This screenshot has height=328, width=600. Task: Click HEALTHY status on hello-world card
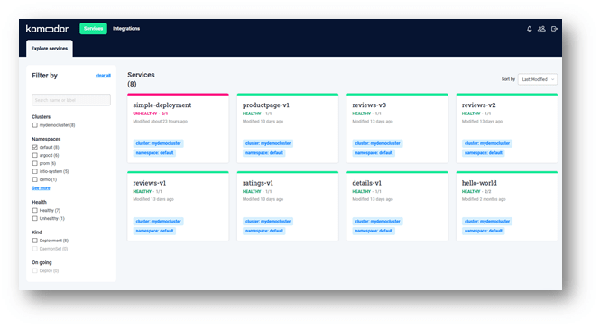click(x=471, y=192)
